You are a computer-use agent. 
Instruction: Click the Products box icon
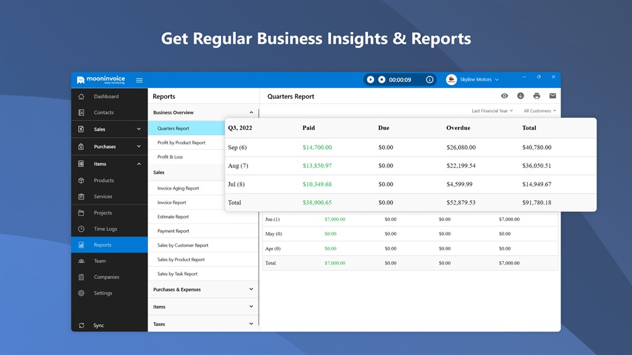[x=81, y=181]
